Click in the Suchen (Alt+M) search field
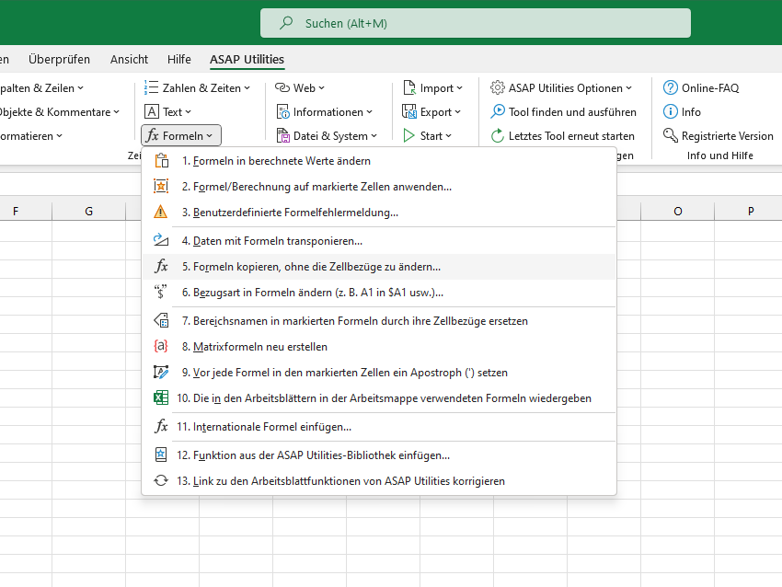Screen dimensions: 782x587 (x=476, y=23)
